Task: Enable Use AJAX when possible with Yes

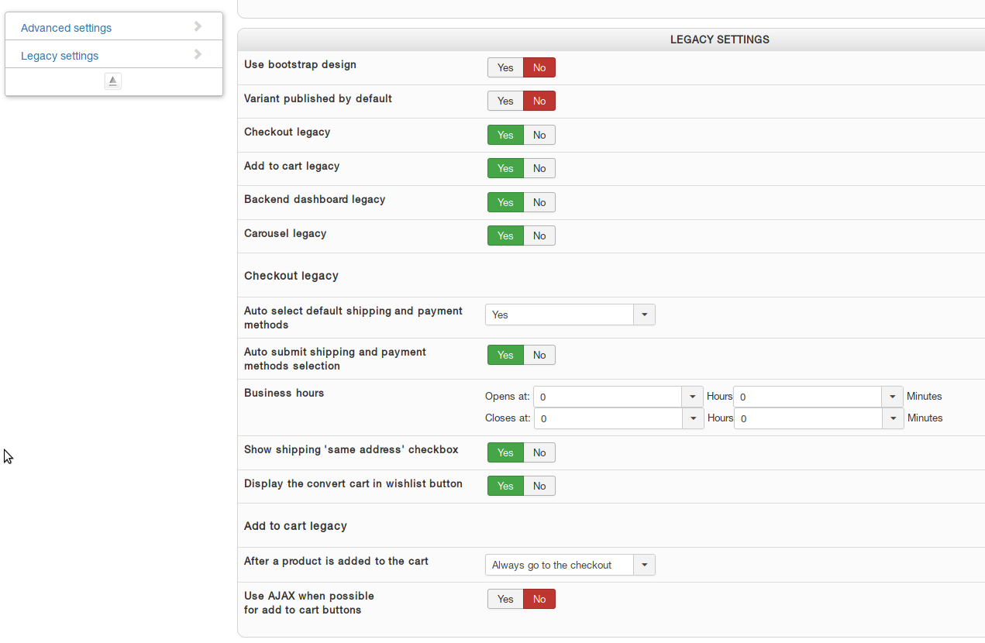Action: click(x=505, y=599)
